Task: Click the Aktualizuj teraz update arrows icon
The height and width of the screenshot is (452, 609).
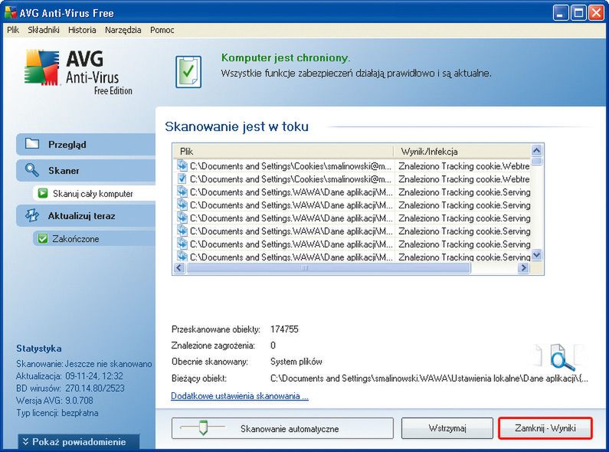Action: pyautogui.click(x=32, y=215)
